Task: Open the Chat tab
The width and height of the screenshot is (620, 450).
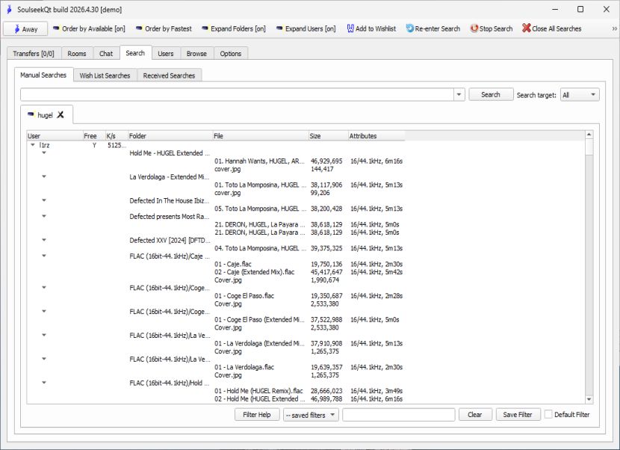Action: tap(106, 53)
